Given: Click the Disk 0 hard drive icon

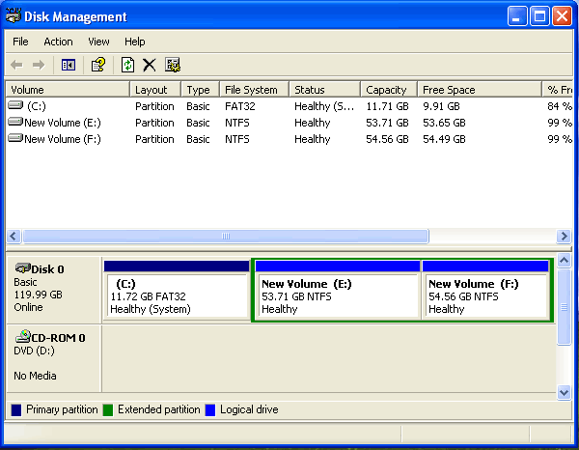Looking at the screenshot, I should [23, 267].
